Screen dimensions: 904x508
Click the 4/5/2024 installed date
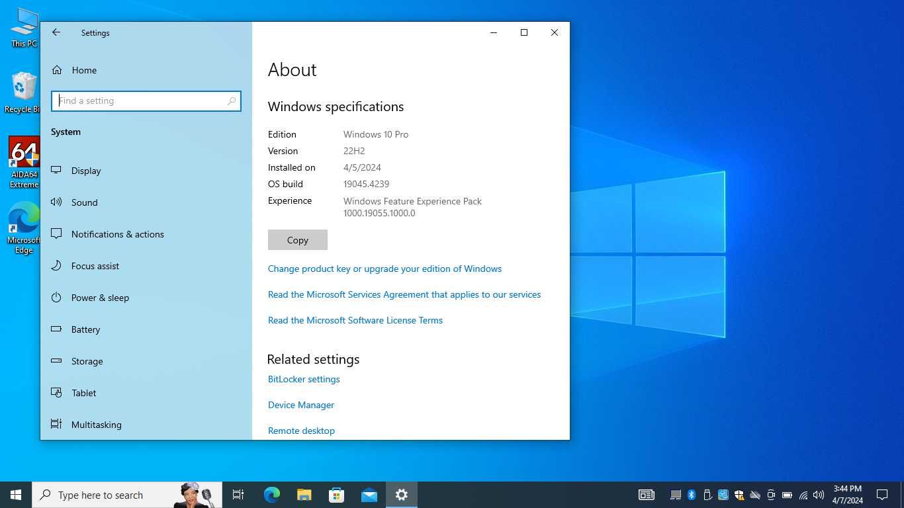(362, 167)
